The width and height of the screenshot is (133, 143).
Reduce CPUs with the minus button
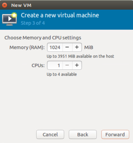click(67, 65)
